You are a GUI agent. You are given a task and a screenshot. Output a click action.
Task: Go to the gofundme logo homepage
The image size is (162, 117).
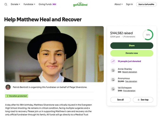[80, 4]
